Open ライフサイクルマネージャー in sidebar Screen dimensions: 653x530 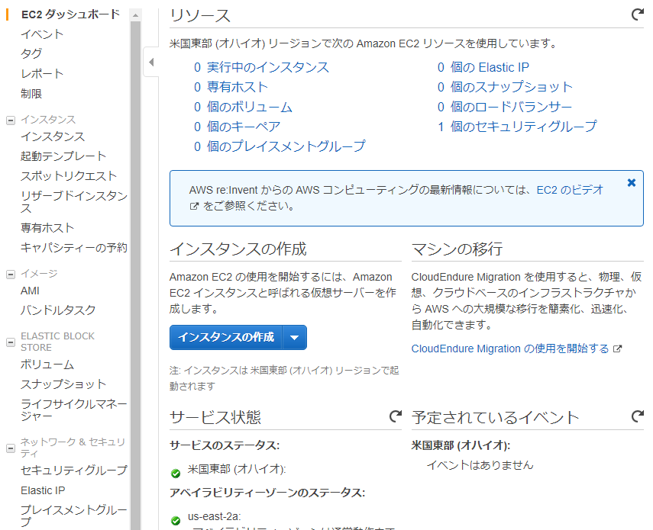74,410
